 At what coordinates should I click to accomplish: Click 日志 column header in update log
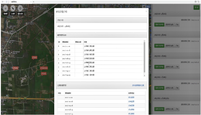tap(85, 42)
